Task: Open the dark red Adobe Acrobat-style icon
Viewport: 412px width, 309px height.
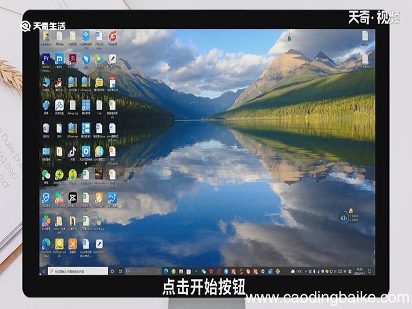Action: coord(72,58)
